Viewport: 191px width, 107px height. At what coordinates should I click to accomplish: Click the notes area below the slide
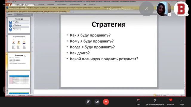(109, 92)
